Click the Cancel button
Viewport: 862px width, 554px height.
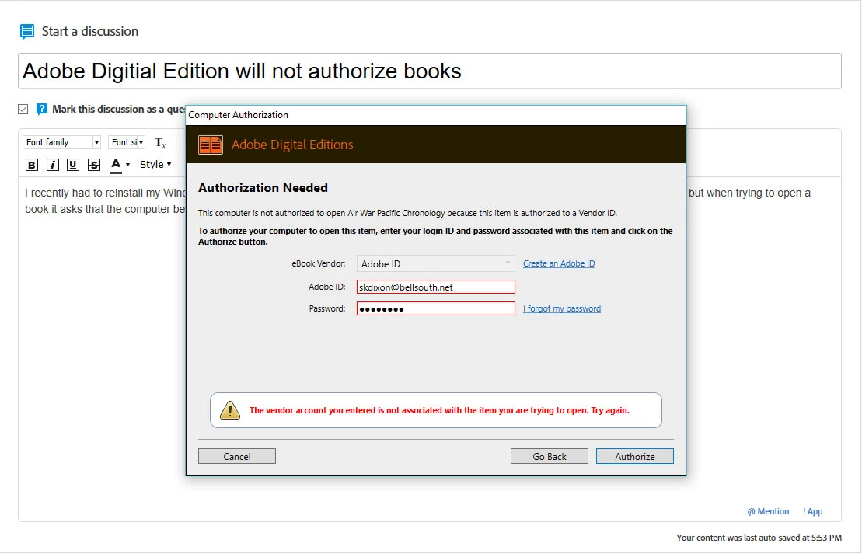[x=237, y=456]
